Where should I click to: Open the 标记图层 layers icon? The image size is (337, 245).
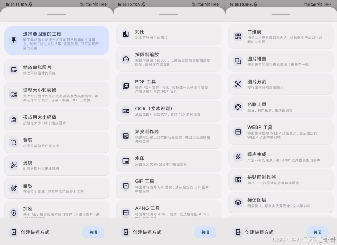(x=238, y=202)
